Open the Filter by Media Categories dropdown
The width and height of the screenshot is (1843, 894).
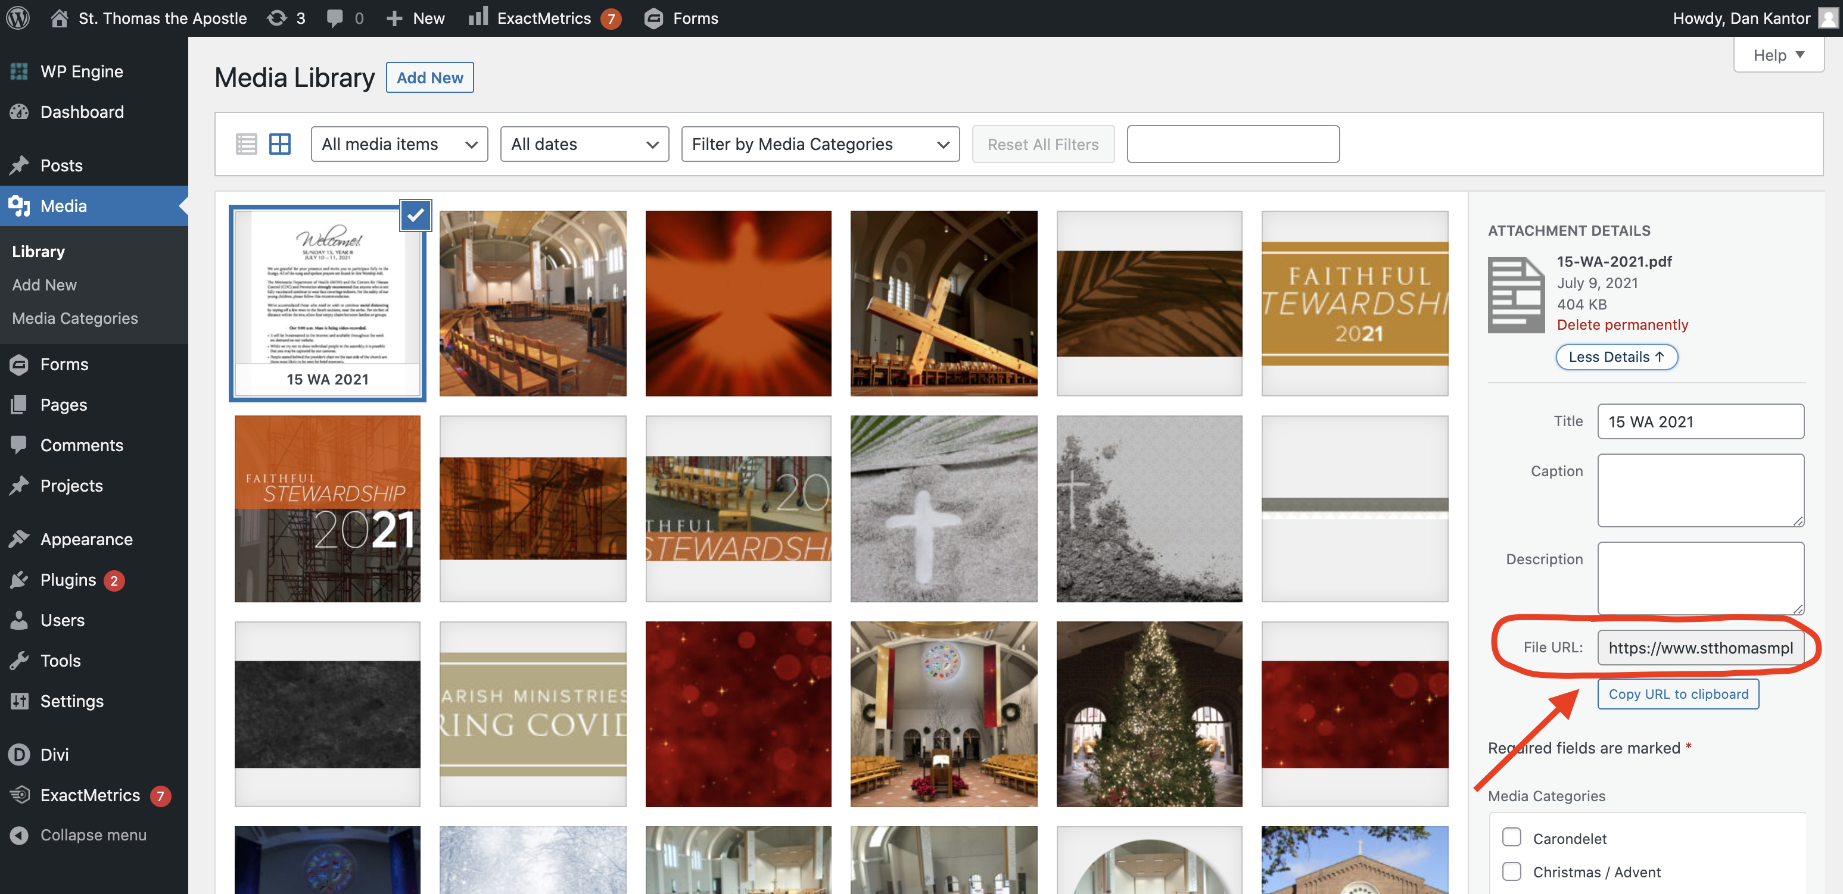pos(821,145)
